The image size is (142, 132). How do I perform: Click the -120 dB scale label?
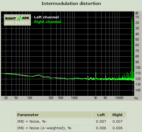click(138, 79)
